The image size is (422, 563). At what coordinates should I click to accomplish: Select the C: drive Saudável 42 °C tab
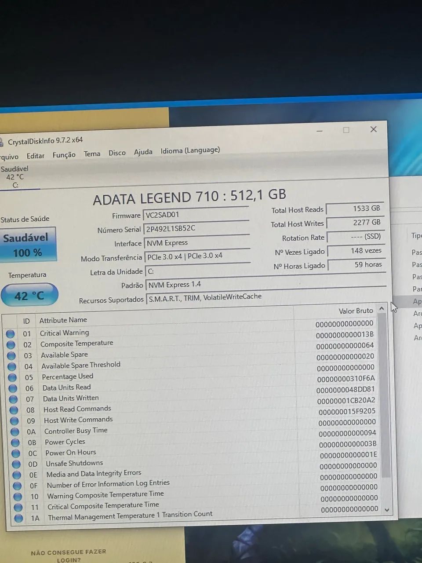15,177
